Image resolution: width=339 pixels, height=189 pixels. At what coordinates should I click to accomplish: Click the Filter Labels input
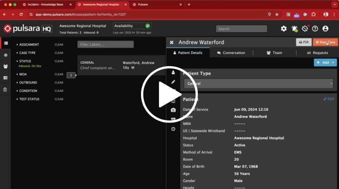pyautogui.click(x=105, y=44)
